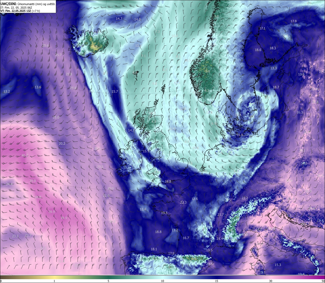Click the 17.1 value label
The width and height of the screenshot is (325, 283).
262,28
